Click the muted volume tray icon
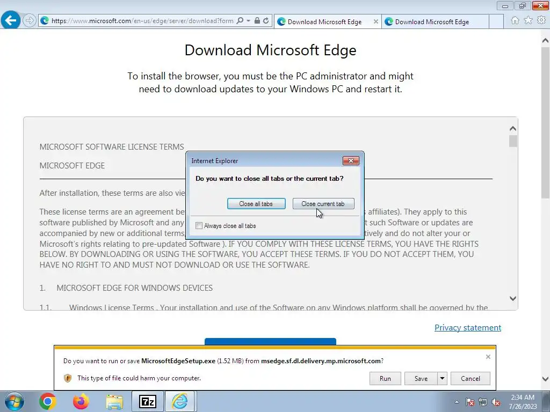Viewport: 550px width, 412px height. tap(496, 402)
